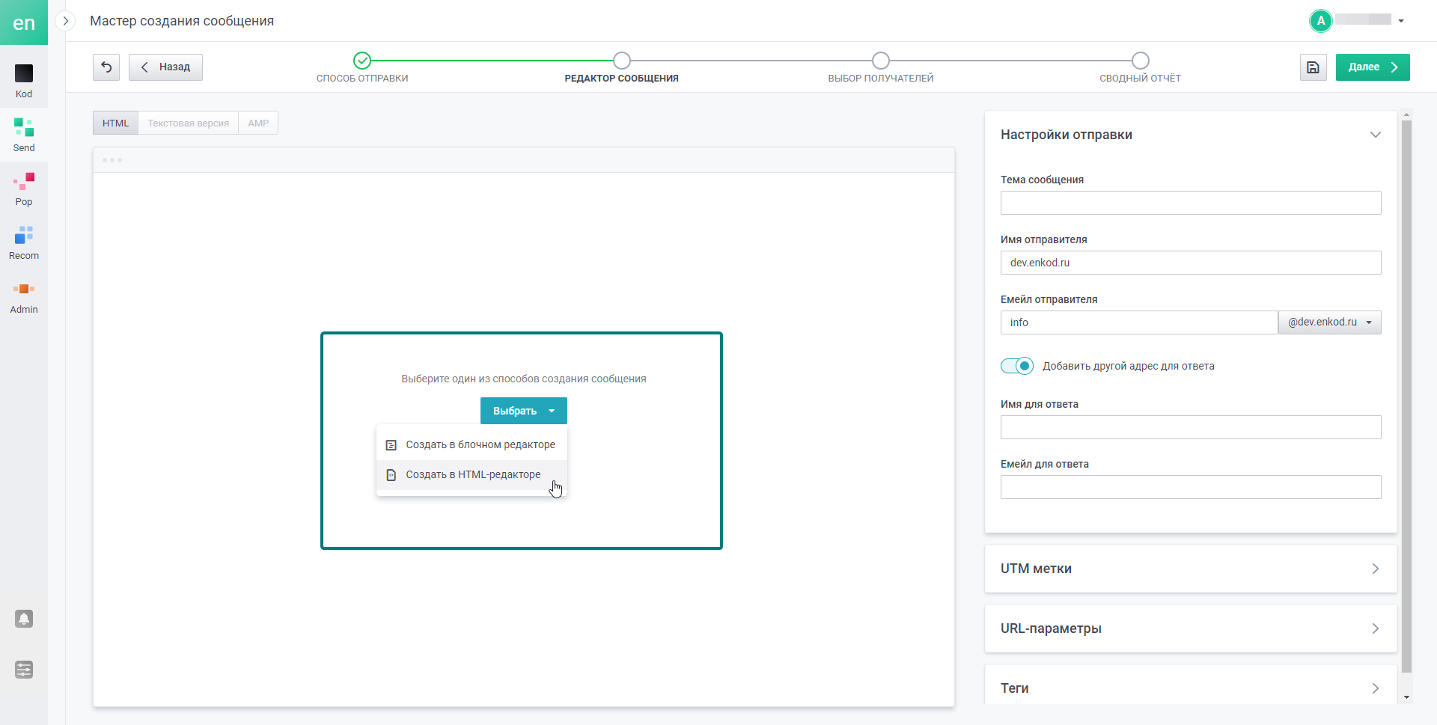Image resolution: width=1437 pixels, height=725 pixels.
Task: Save the message with the floppy icon
Action: click(1313, 67)
